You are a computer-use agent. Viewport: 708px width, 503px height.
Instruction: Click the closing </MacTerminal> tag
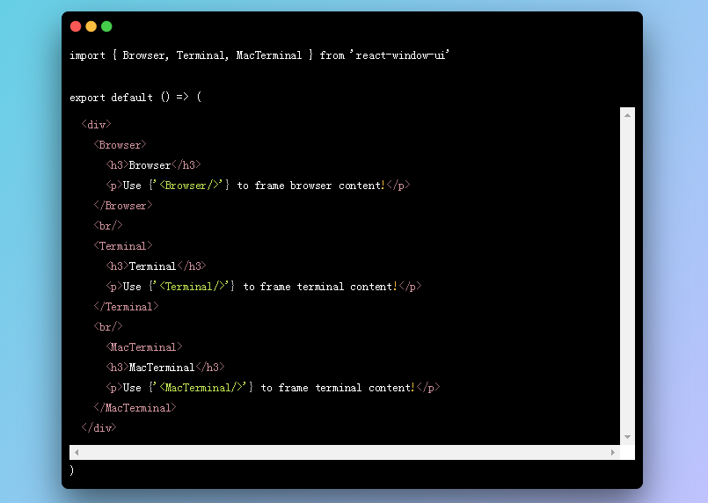point(135,408)
